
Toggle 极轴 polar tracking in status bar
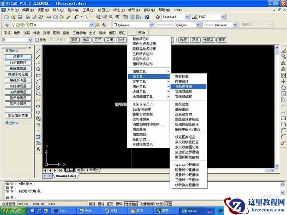click(x=119, y=204)
